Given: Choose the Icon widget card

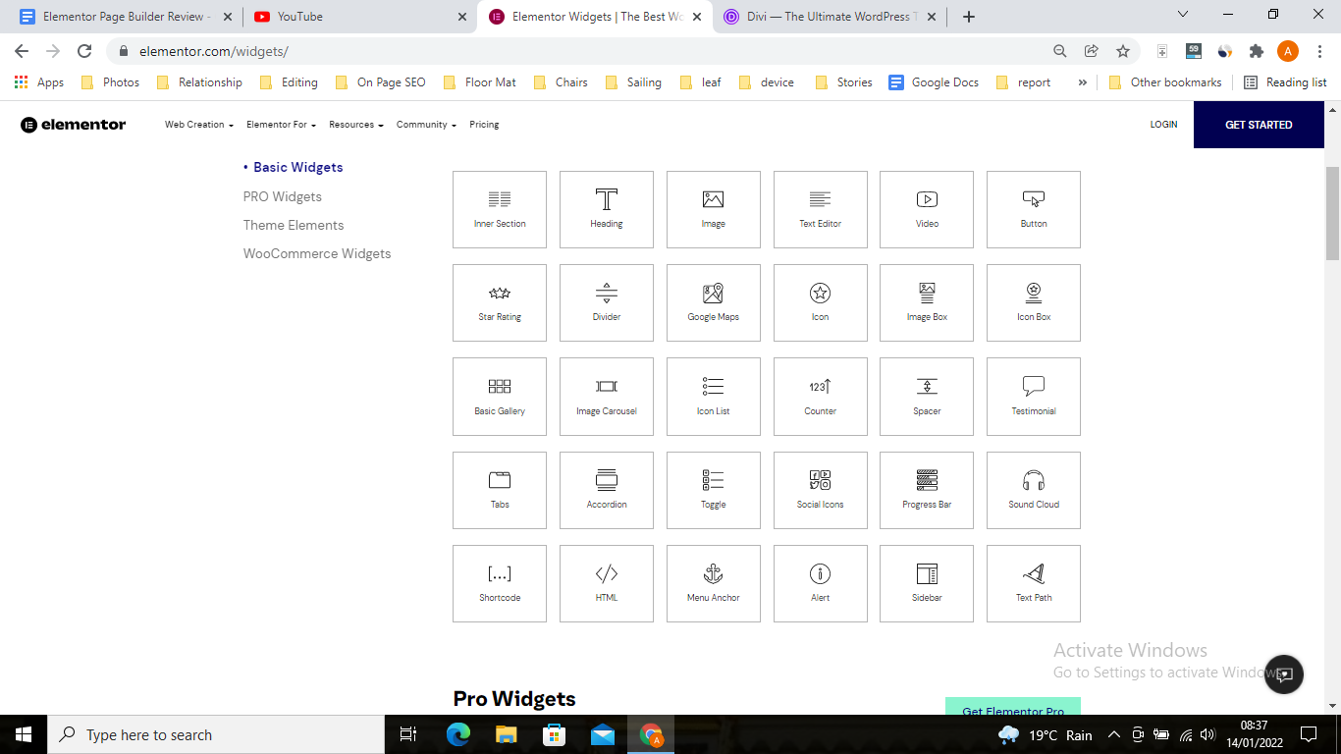Looking at the screenshot, I should click(821, 302).
